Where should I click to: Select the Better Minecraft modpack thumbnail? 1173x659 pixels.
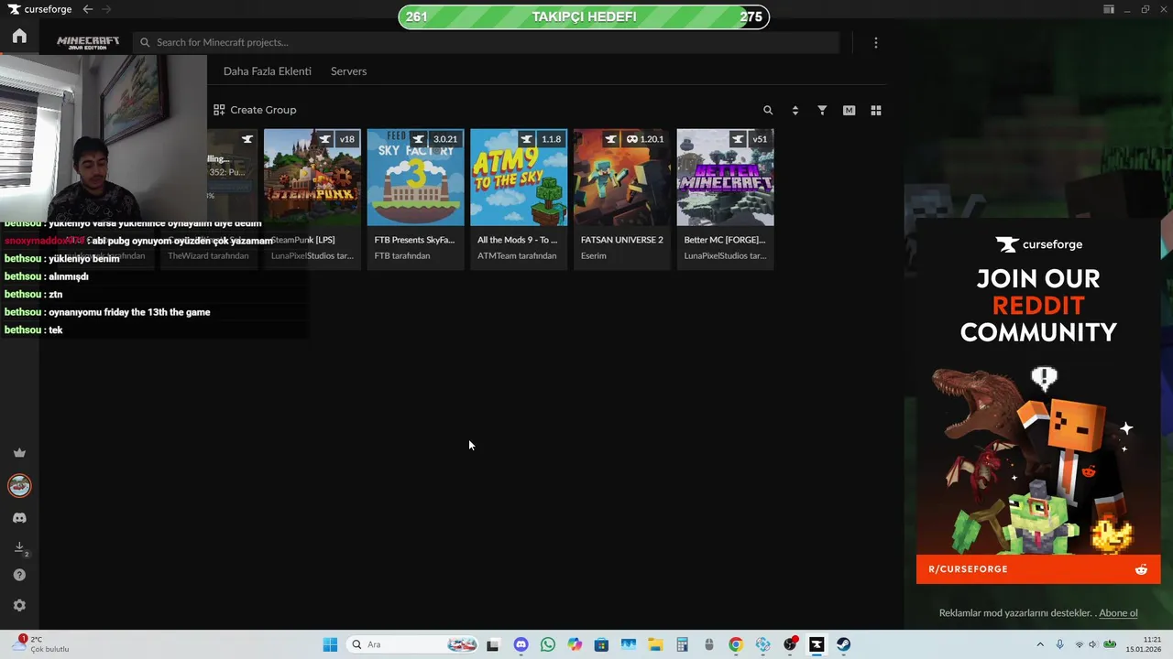(x=725, y=178)
